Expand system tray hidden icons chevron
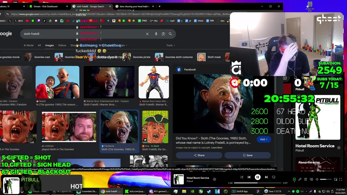Image resolution: width=347 pixels, height=195 pixels. coord(289,191)
